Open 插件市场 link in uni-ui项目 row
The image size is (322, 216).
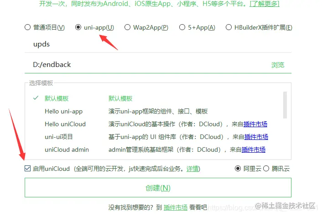(256, 137)
